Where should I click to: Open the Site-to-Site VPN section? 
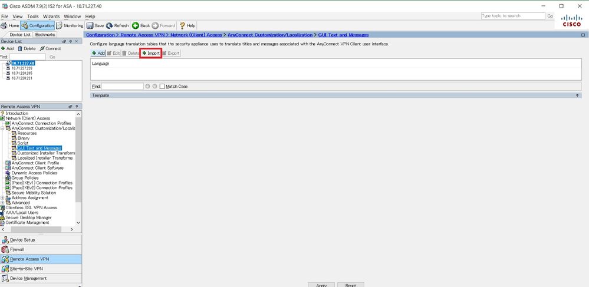[x=41, y=269]
